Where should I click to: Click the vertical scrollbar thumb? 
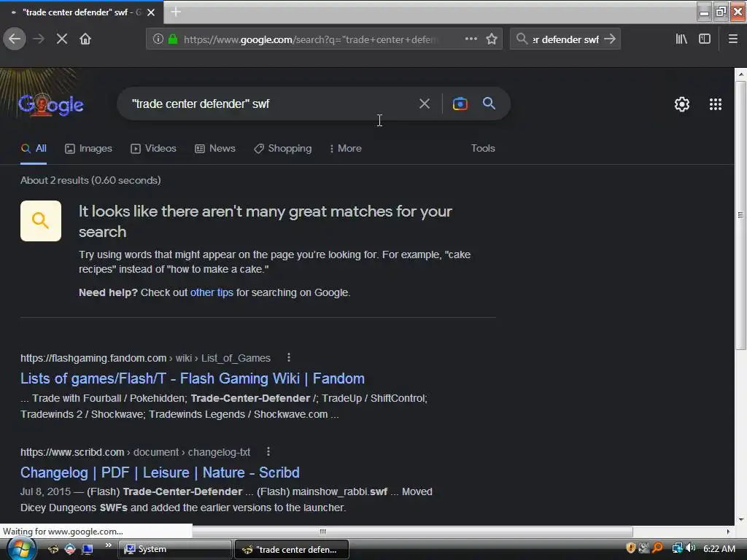[741, 215]
